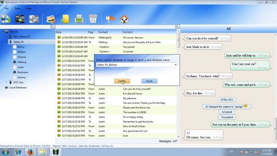Select HTC One device in tree
277x156 pixels.
click(x=18, y=82)
